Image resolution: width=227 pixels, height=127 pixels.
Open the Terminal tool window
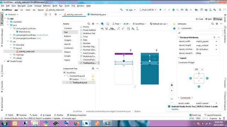click(21, 115)
